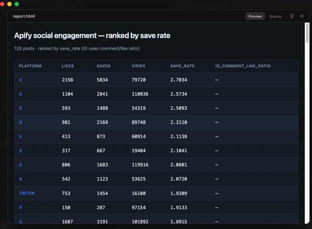Click the views value 89748
Viewport: 312px width, 229px height.
click(x=139, y=122)
